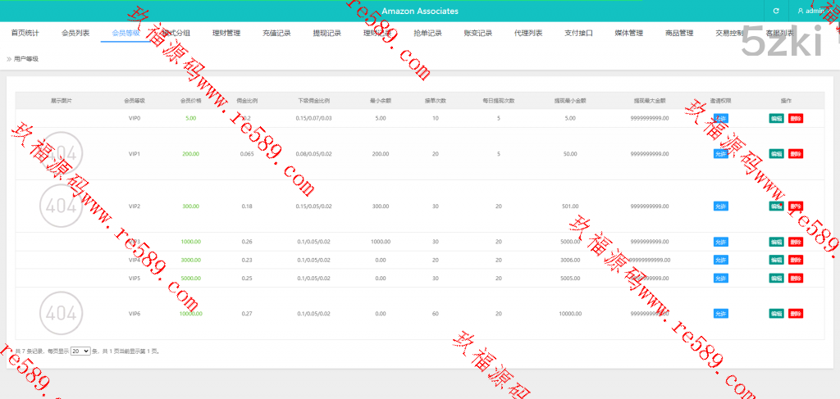Screen dimensions: 840x399
Task: Click the 404 placeholder image for VIP6
Action: [x=61, y=313]
